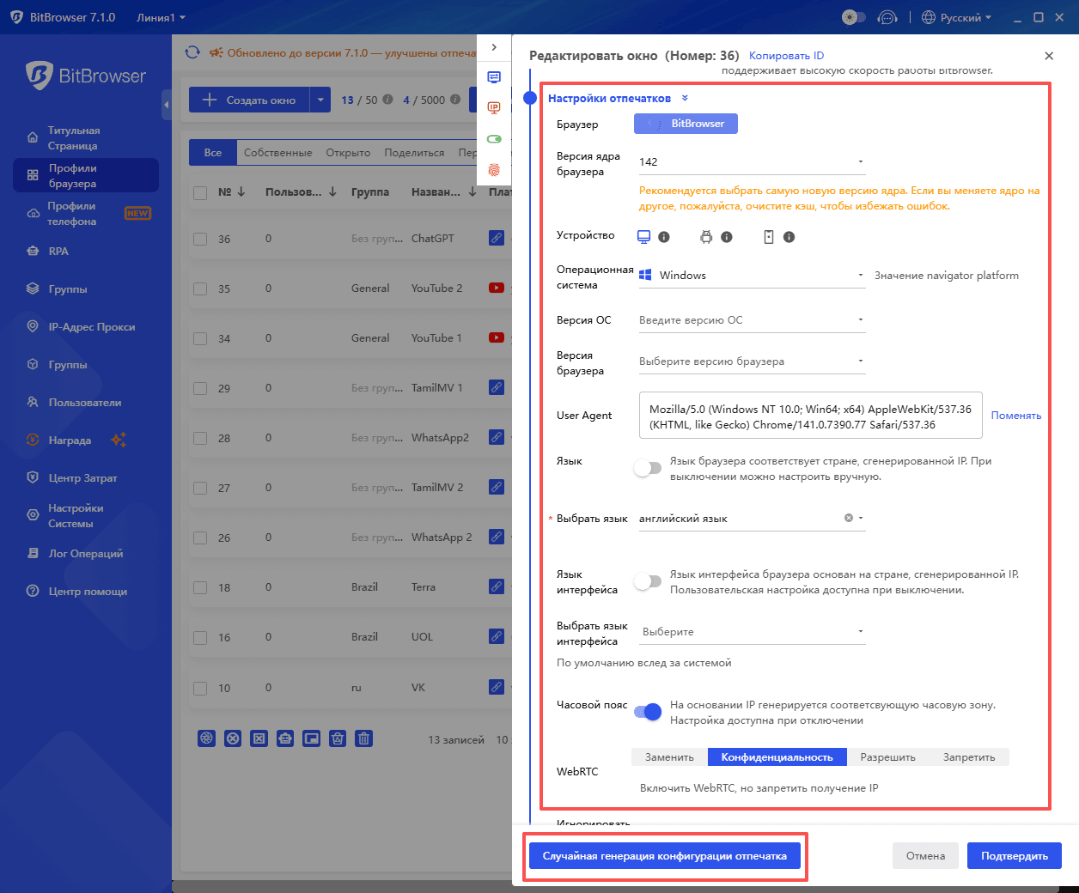
Task: Click the shutter-style icon below the profile table
Action: pyautogui.click(x=205, y=738)
